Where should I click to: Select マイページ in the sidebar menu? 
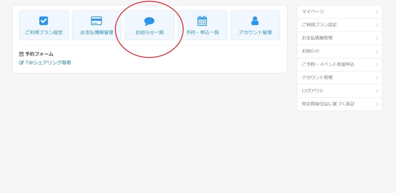(x=340, y=12)
